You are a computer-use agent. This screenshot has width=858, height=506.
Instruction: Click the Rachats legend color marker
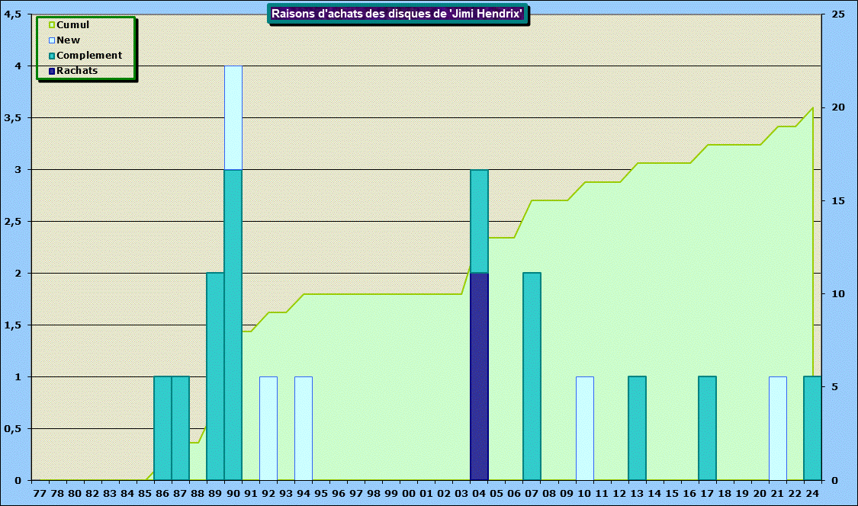[x=52, y=71]
